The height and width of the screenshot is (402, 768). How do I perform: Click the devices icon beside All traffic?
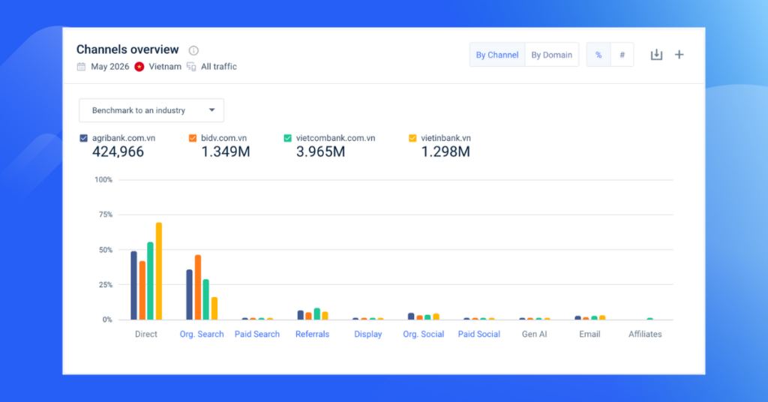tap(191, 67)
